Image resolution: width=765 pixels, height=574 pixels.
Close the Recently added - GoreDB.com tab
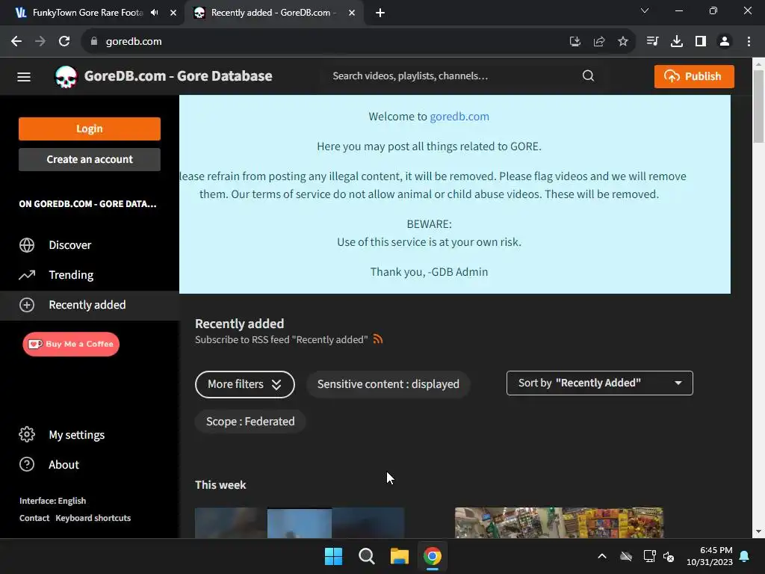point(352,13)
